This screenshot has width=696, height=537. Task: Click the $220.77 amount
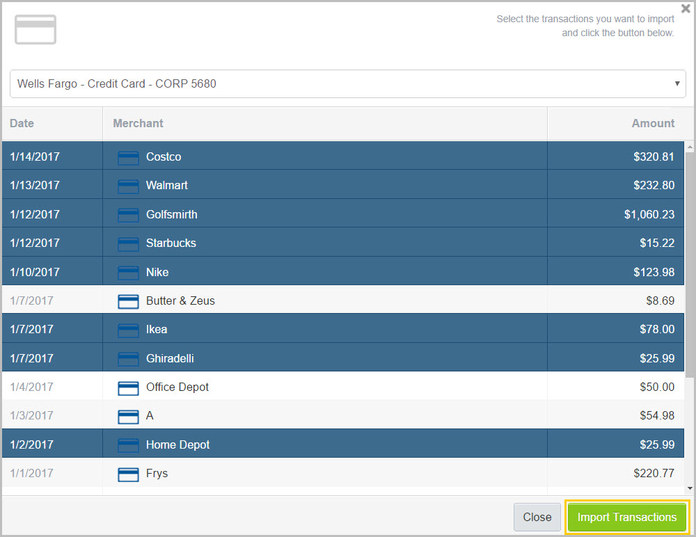[x=654, y=473]
